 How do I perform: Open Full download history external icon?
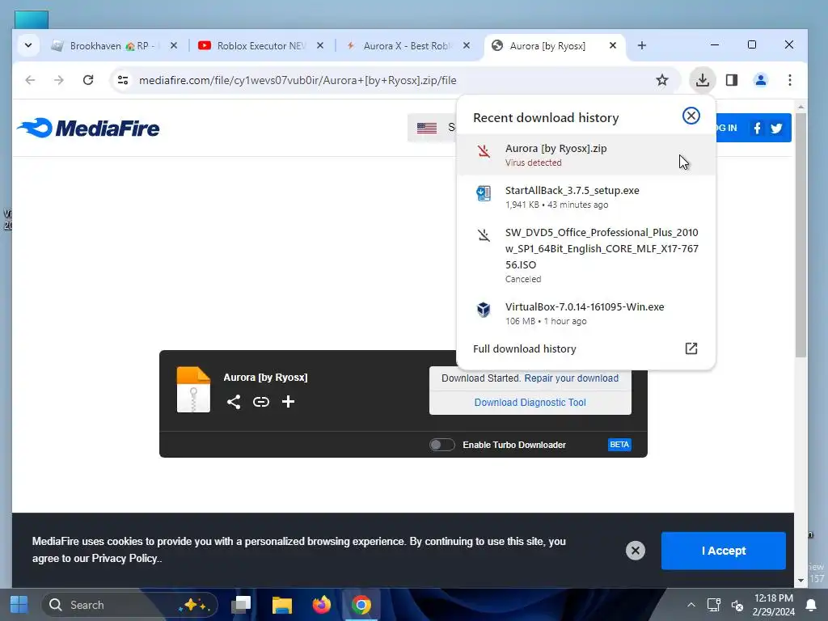coord(691,349)
